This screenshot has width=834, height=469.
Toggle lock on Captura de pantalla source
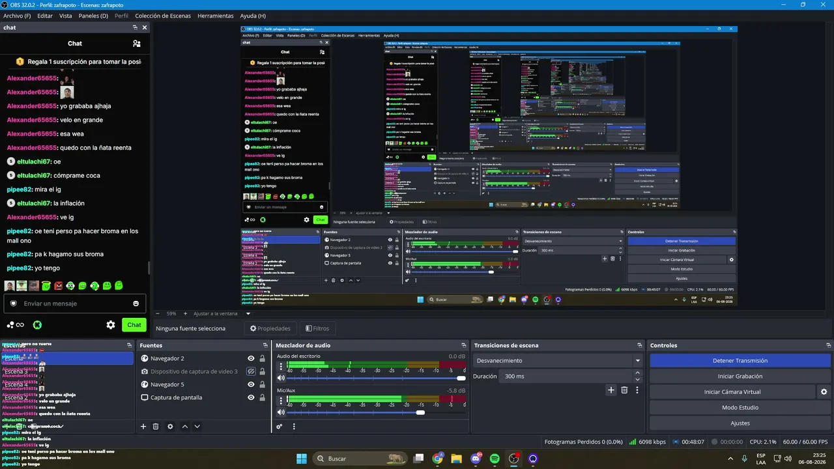[x=262, y=397]
